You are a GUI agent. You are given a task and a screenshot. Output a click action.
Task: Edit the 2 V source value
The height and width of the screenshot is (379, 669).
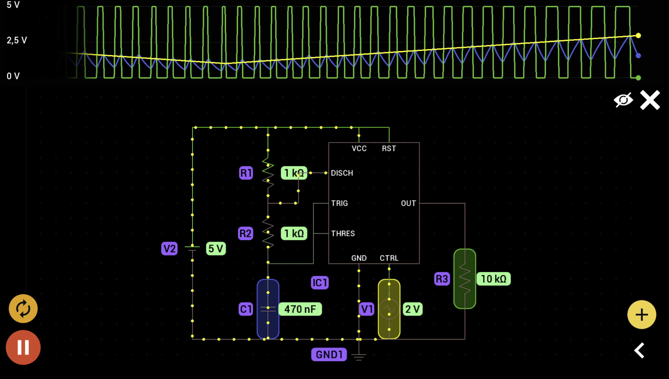(x=412, y=309)
